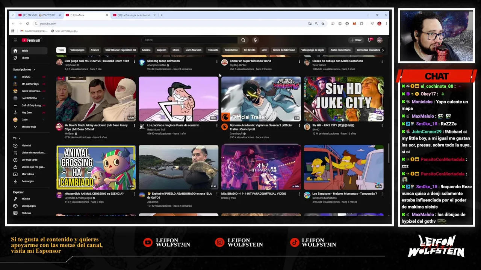Open Crunchyroll channel avatar
The image size is (481, 270).
point(224,127)
